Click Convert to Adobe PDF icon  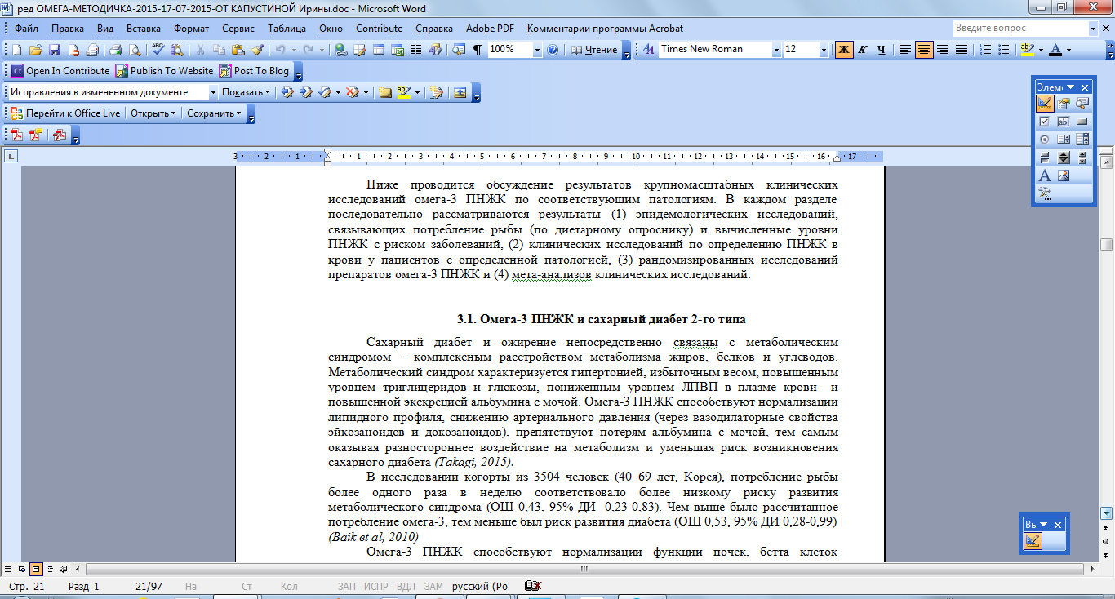[x=16, y=135]
